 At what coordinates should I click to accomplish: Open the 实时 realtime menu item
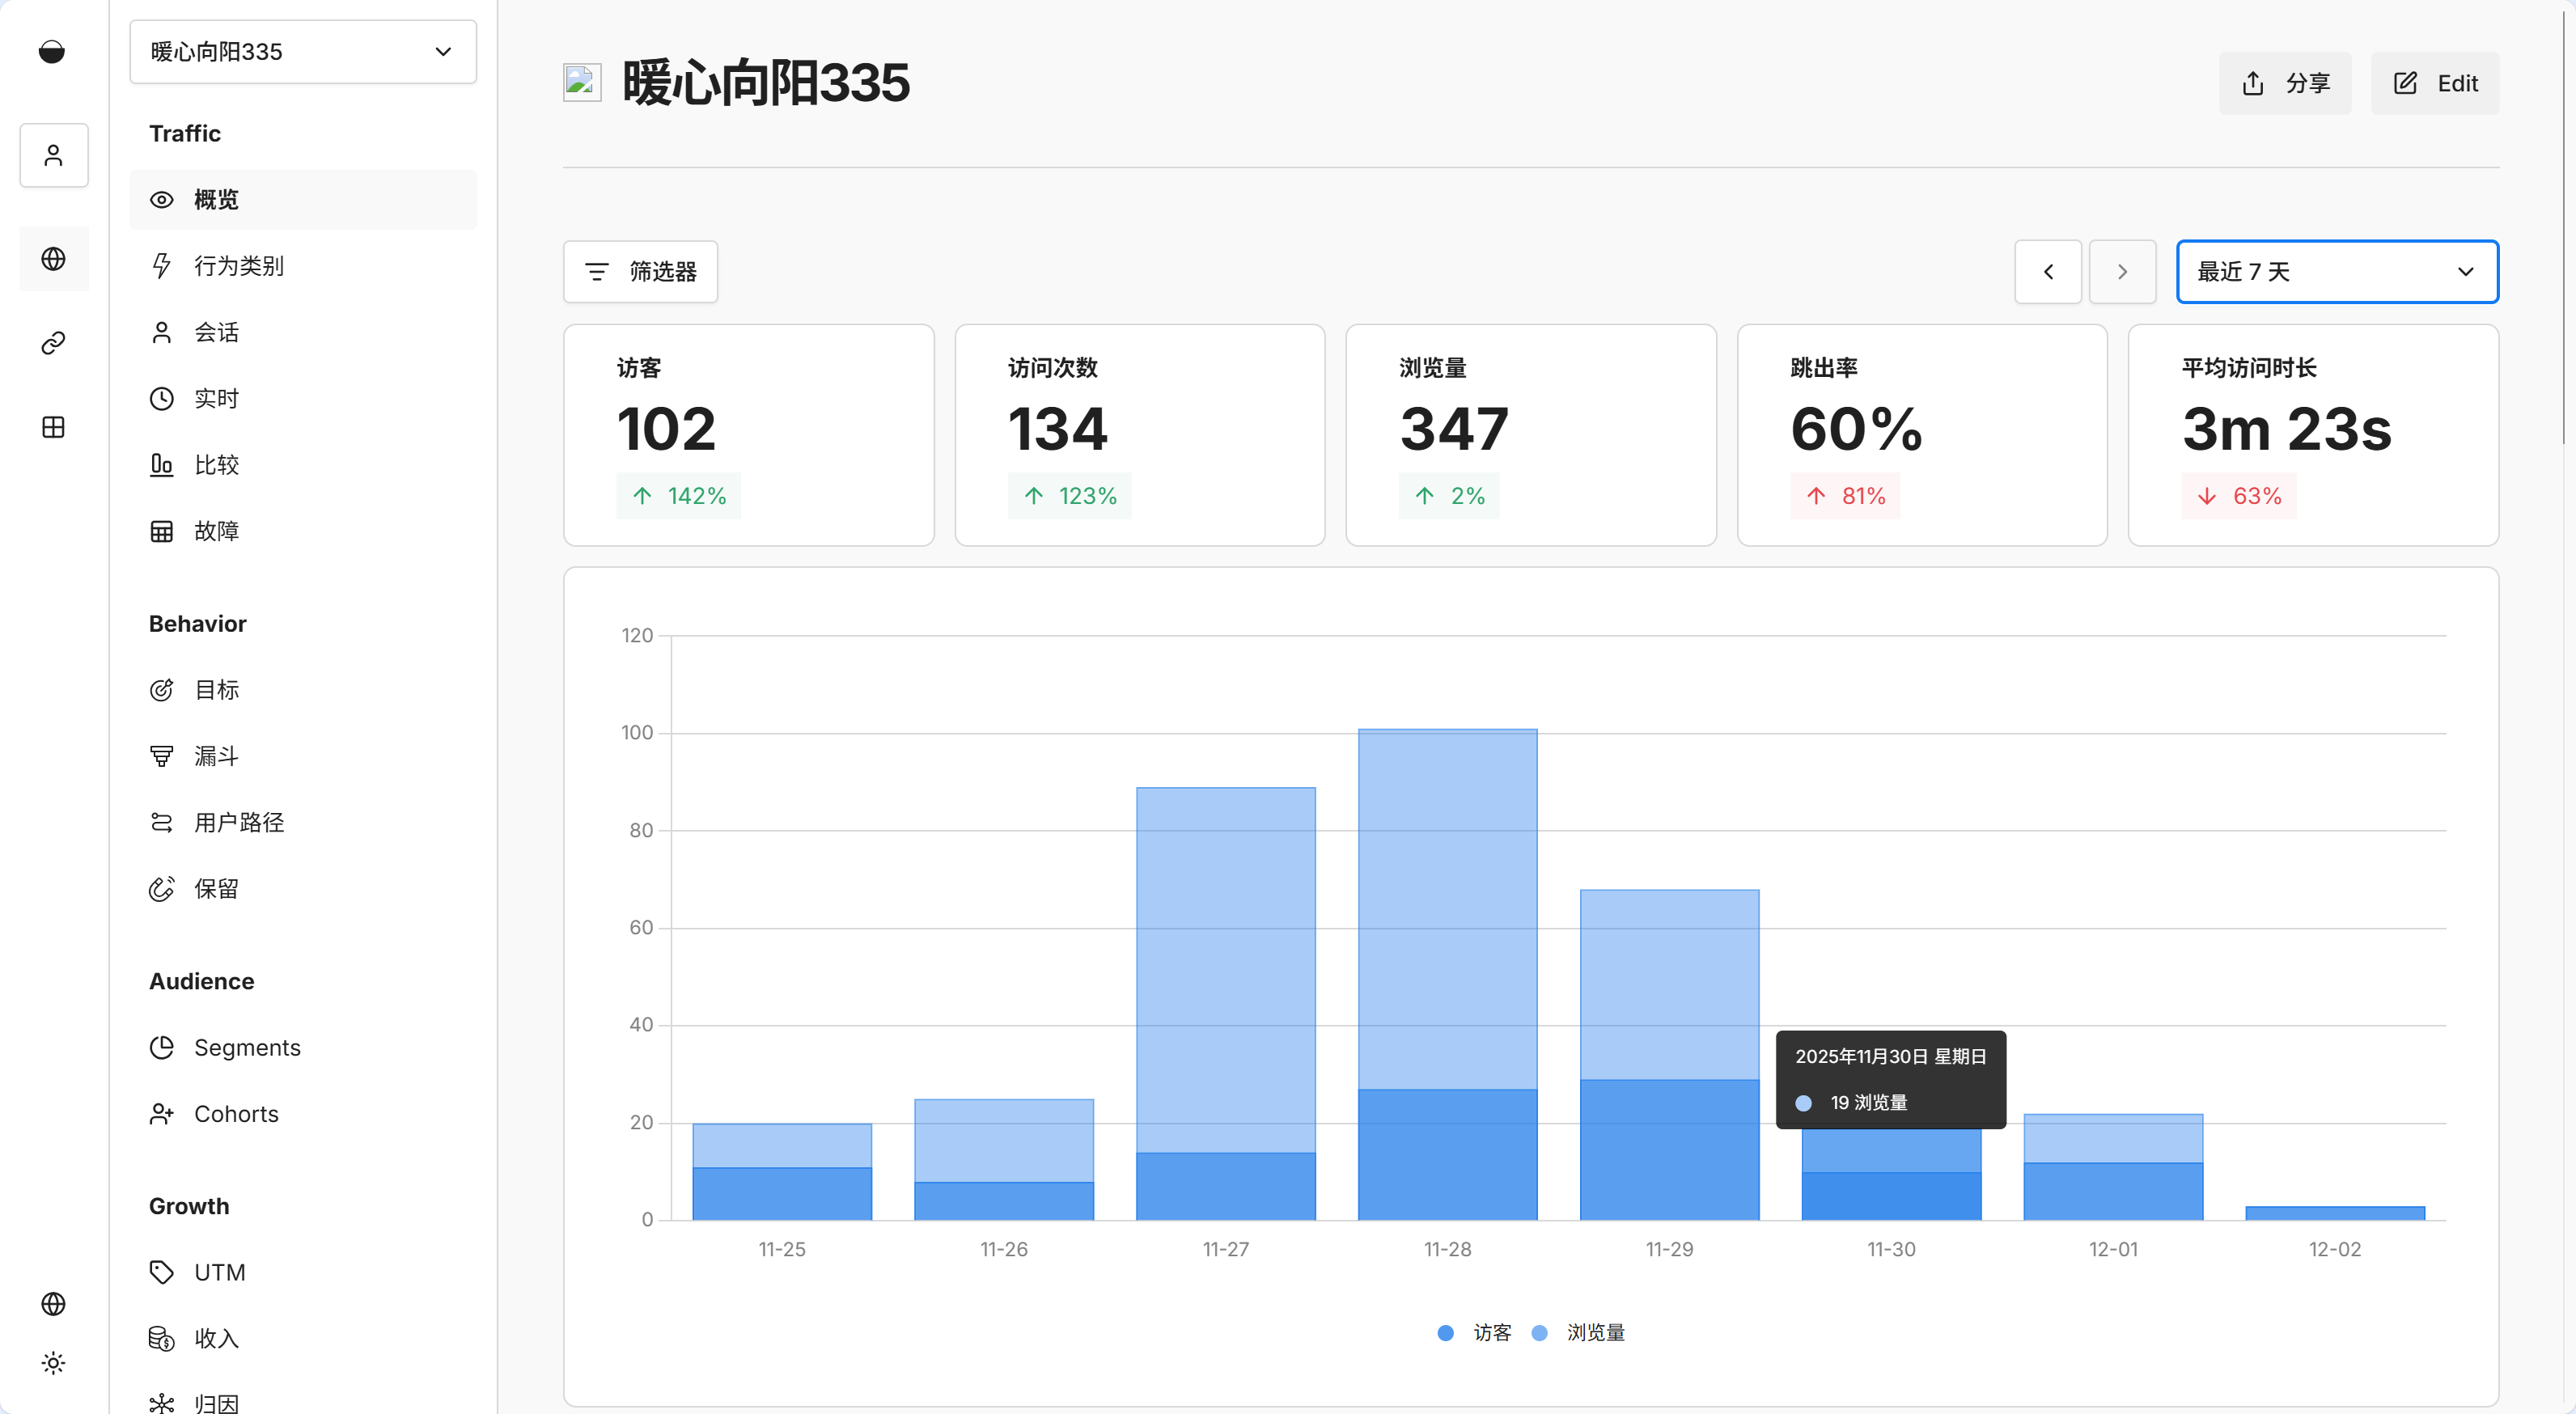pos(216,398)
